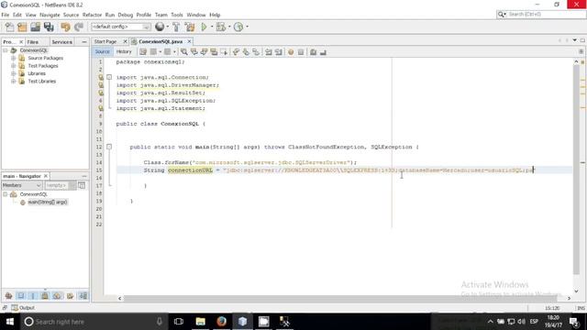Create a New Project from toolbar

[x=22, y=27]
